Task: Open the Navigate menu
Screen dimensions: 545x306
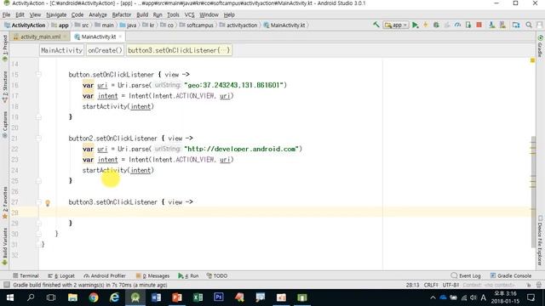Action: click(x=56, y=14)
